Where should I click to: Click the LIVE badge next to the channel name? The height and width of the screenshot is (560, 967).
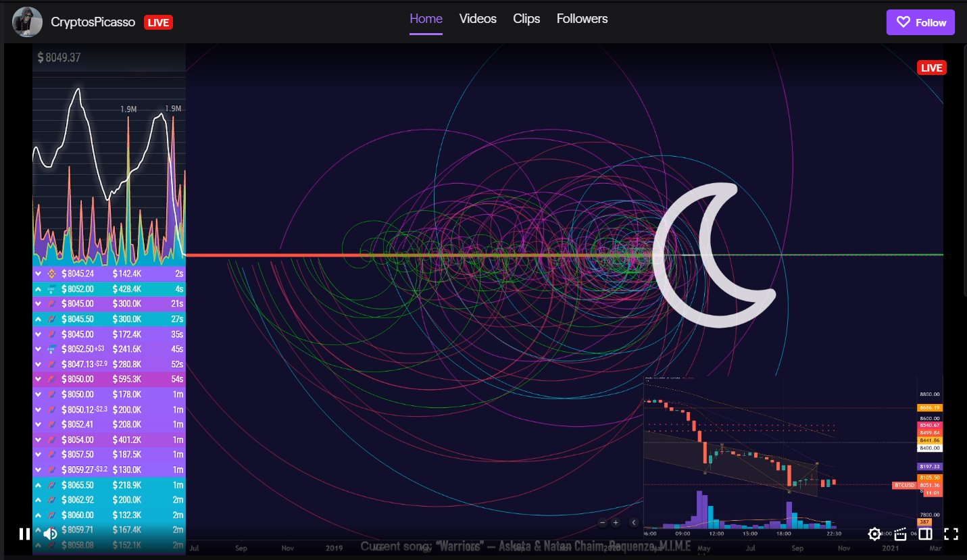tap(158, 22)
